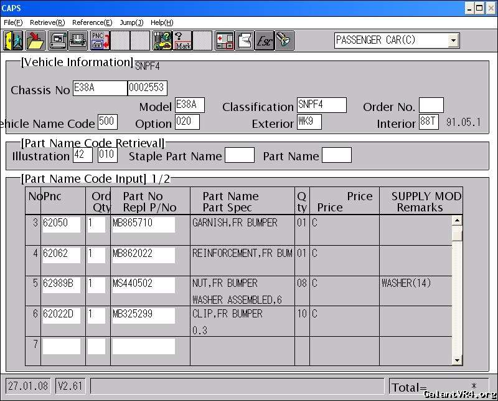Click the open folder toolbar icon

pyautogui.click(x=35, y=41)
